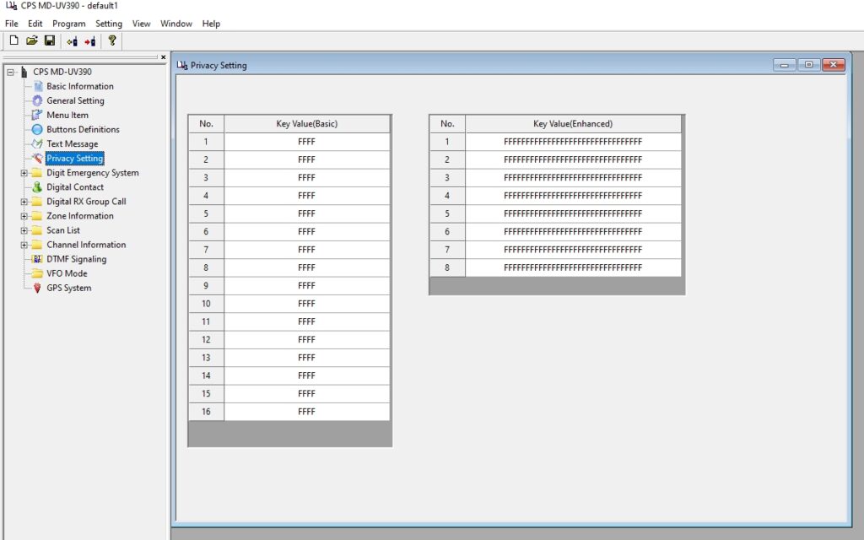Screen dimensions: 864x540
Task: Click row 5 Key Value(Basic) cell
Action: pos(305,213)
